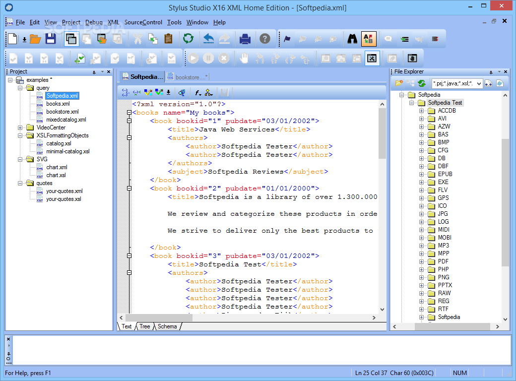Image resolution: width=516 pixels, height=381 pixels.
Task: Click the File Explorer new folder icon
Action: (x=399, y=83)
